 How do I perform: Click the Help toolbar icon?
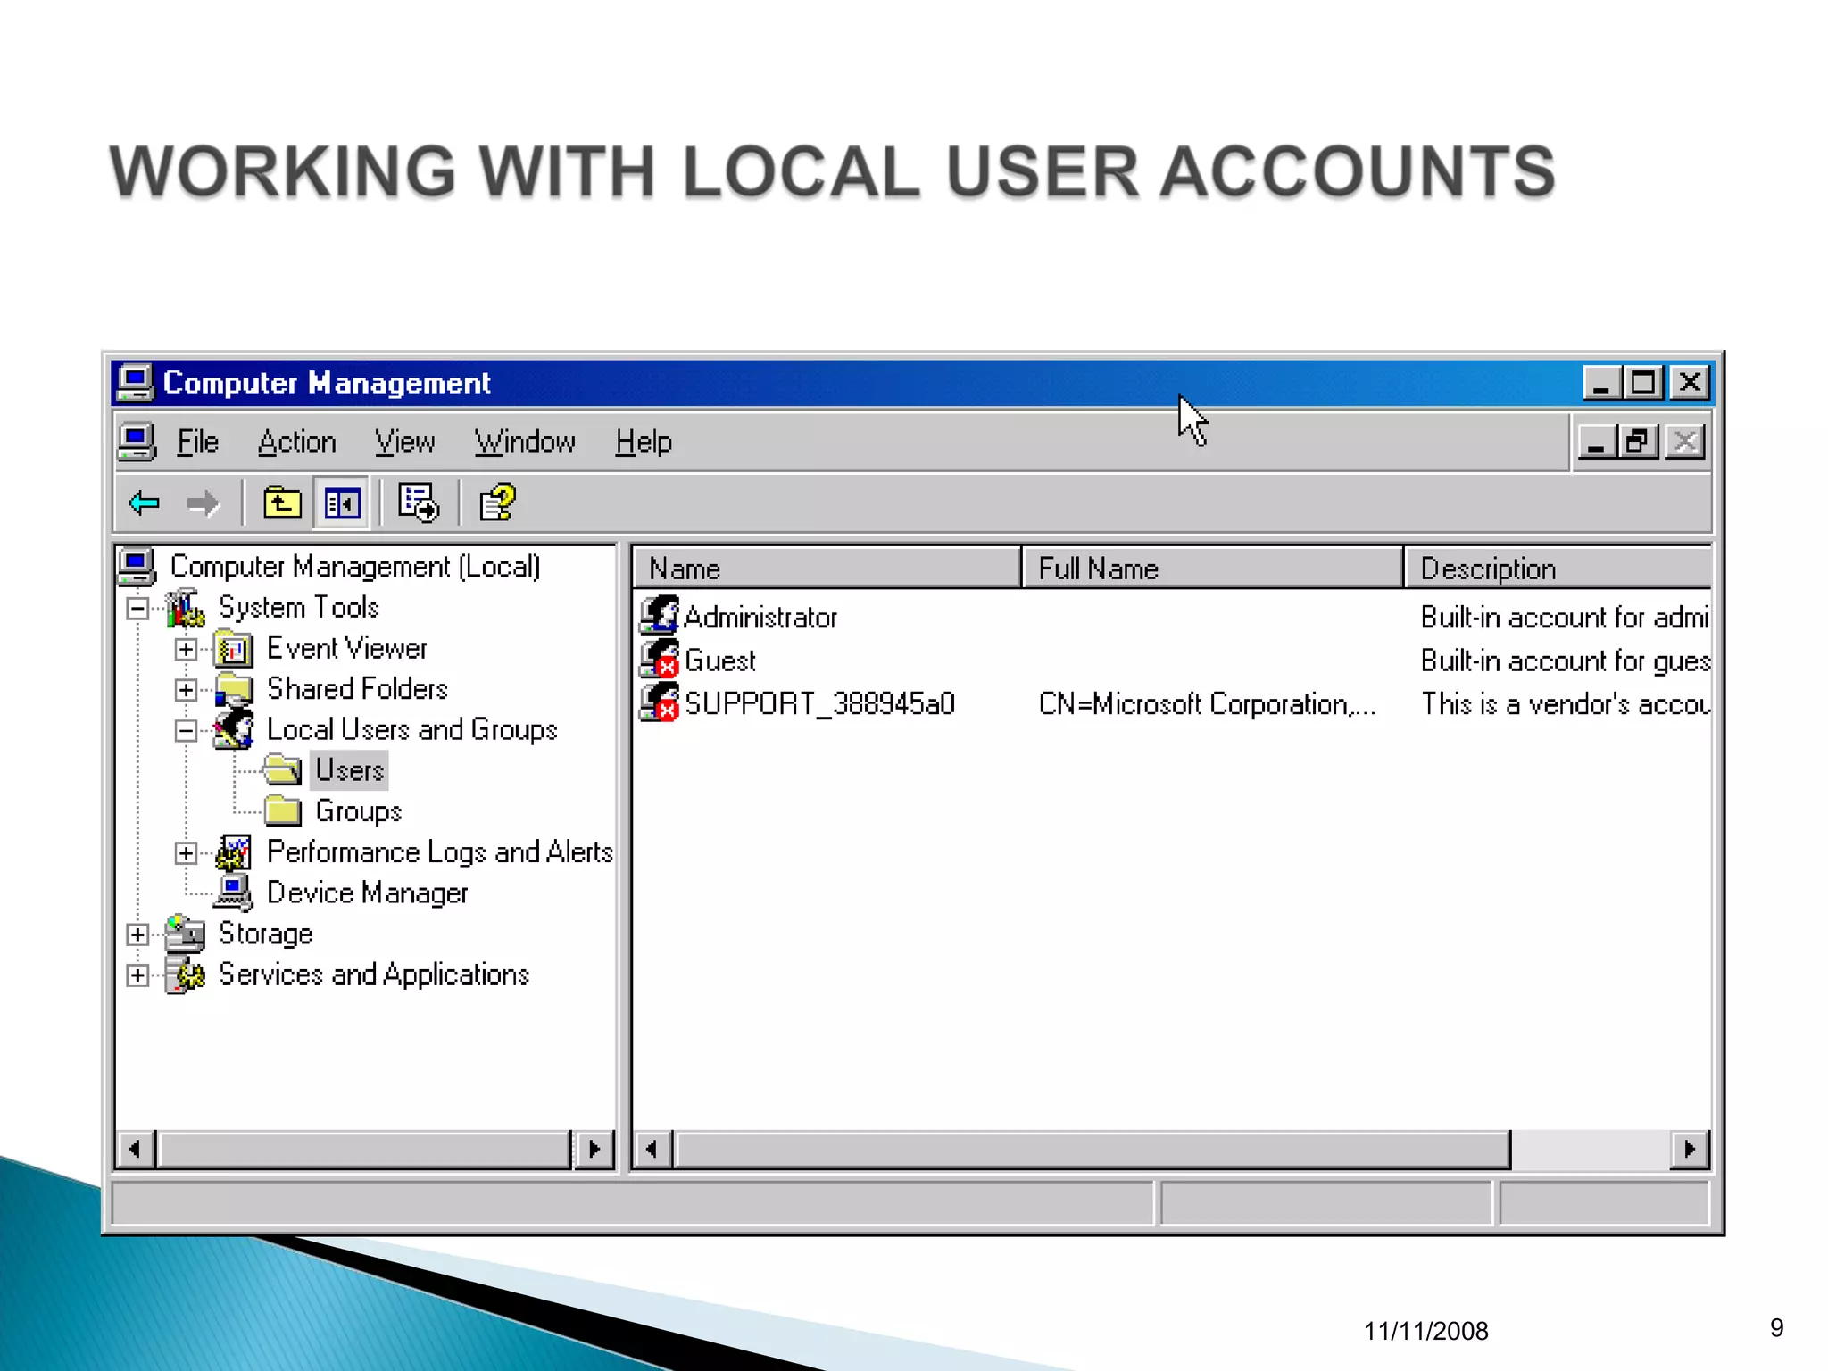(497, 503)
